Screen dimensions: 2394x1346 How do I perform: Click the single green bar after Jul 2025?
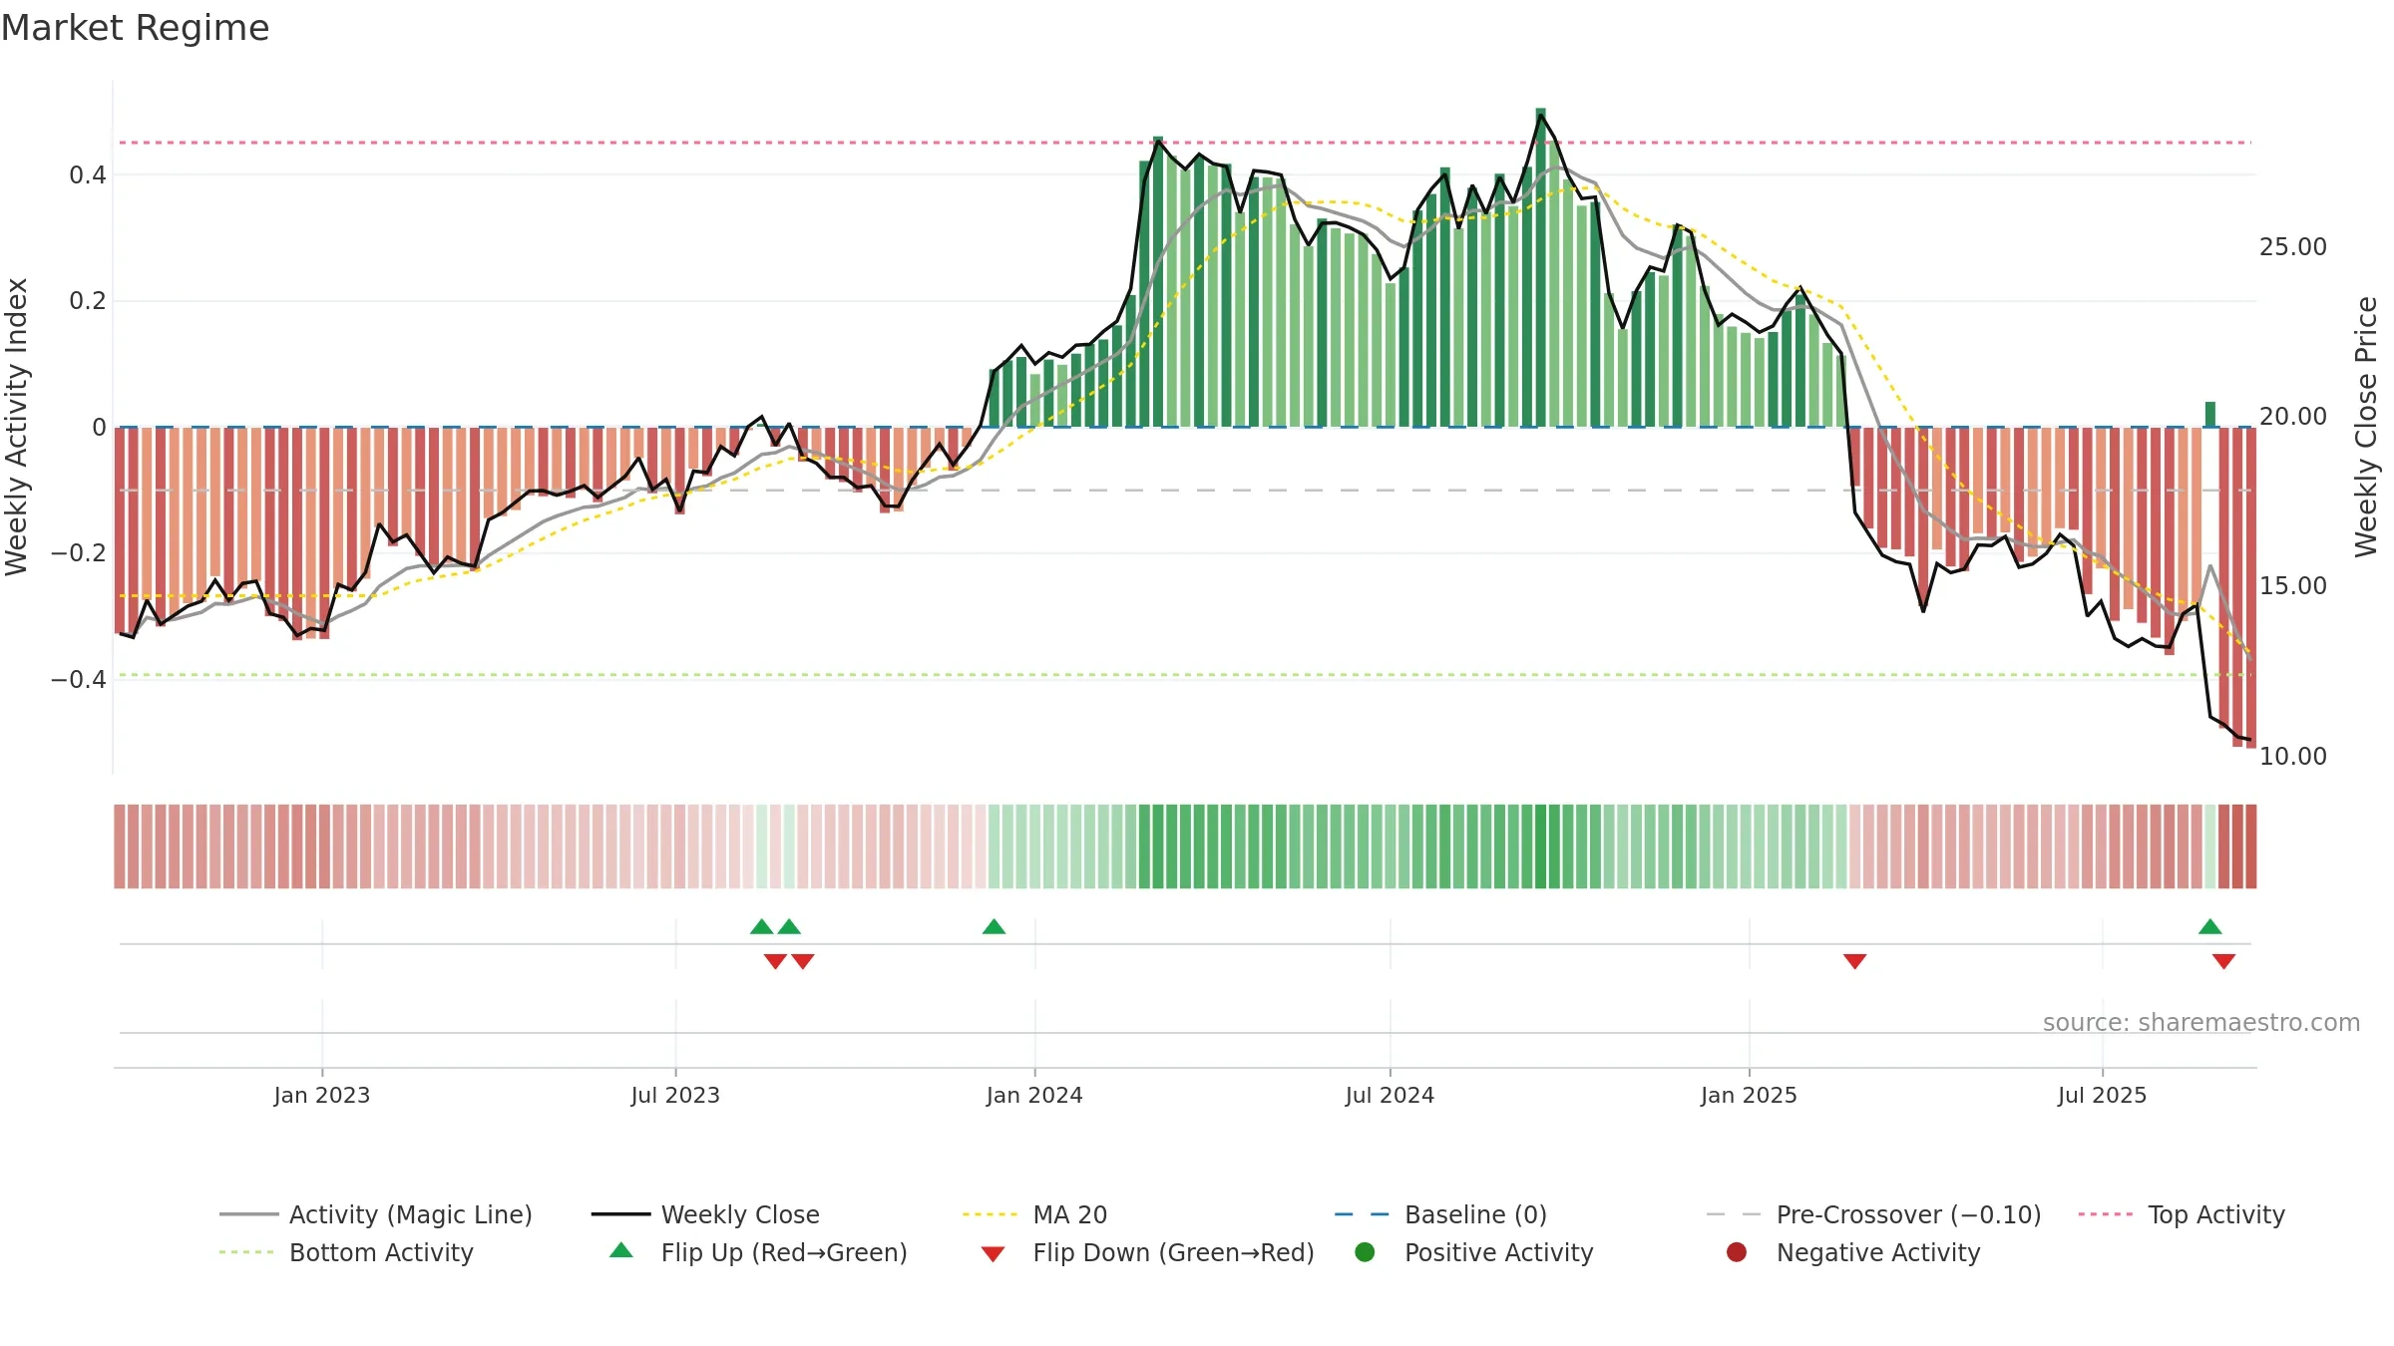coord(2210,414)
